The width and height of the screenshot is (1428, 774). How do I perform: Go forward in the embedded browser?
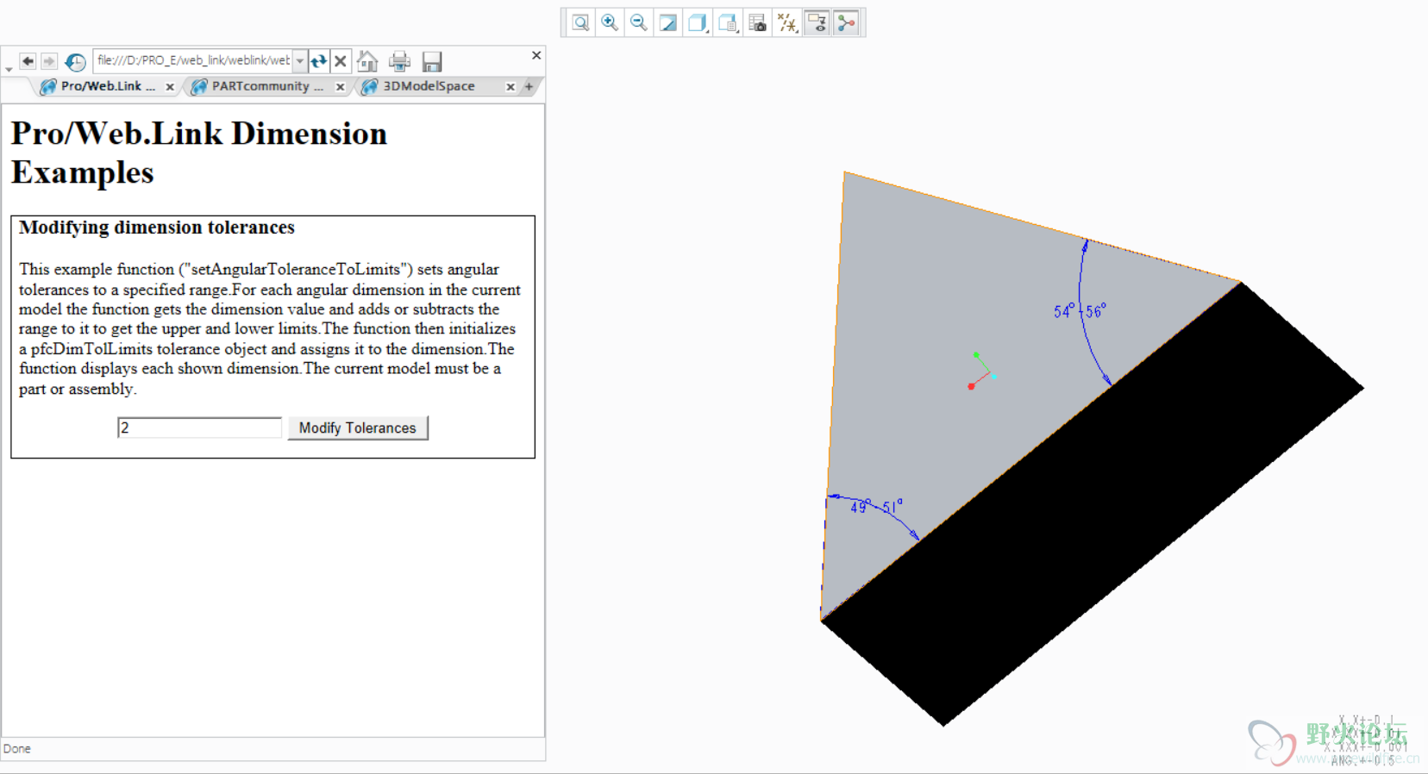pyautogui.click(x=49, y=61)
